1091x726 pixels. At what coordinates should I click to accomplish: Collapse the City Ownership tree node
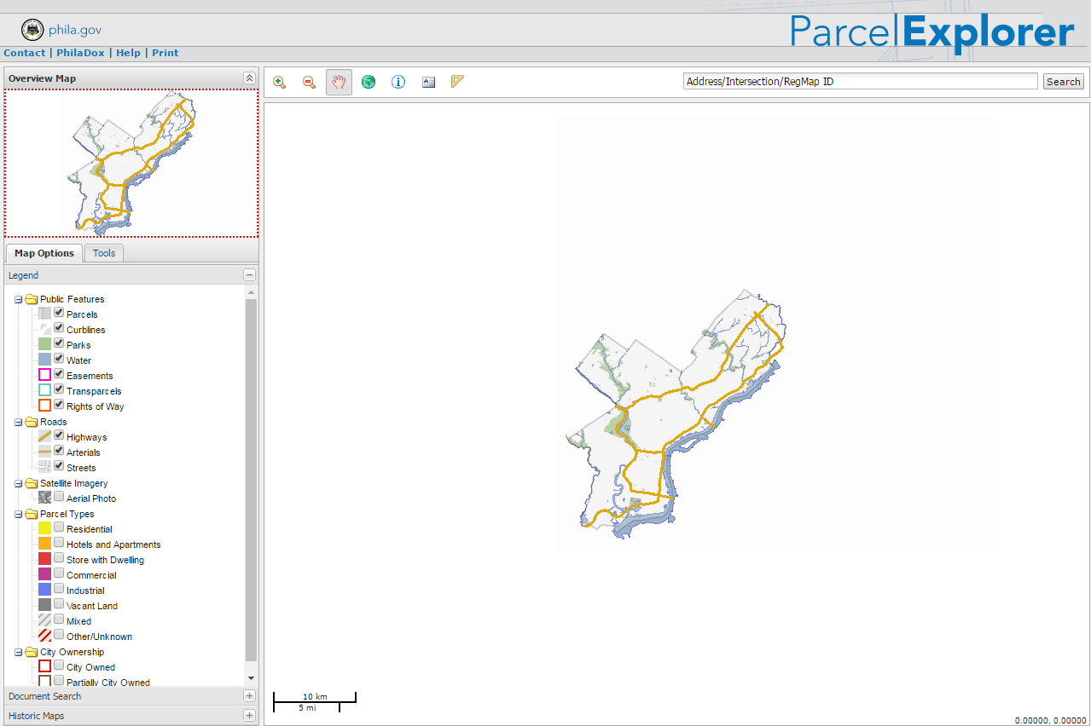click(x=18, y=653)
